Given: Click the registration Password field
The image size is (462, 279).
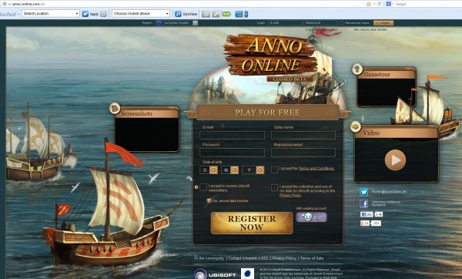Looking at the screenshot, I should (x=233, y=153).
